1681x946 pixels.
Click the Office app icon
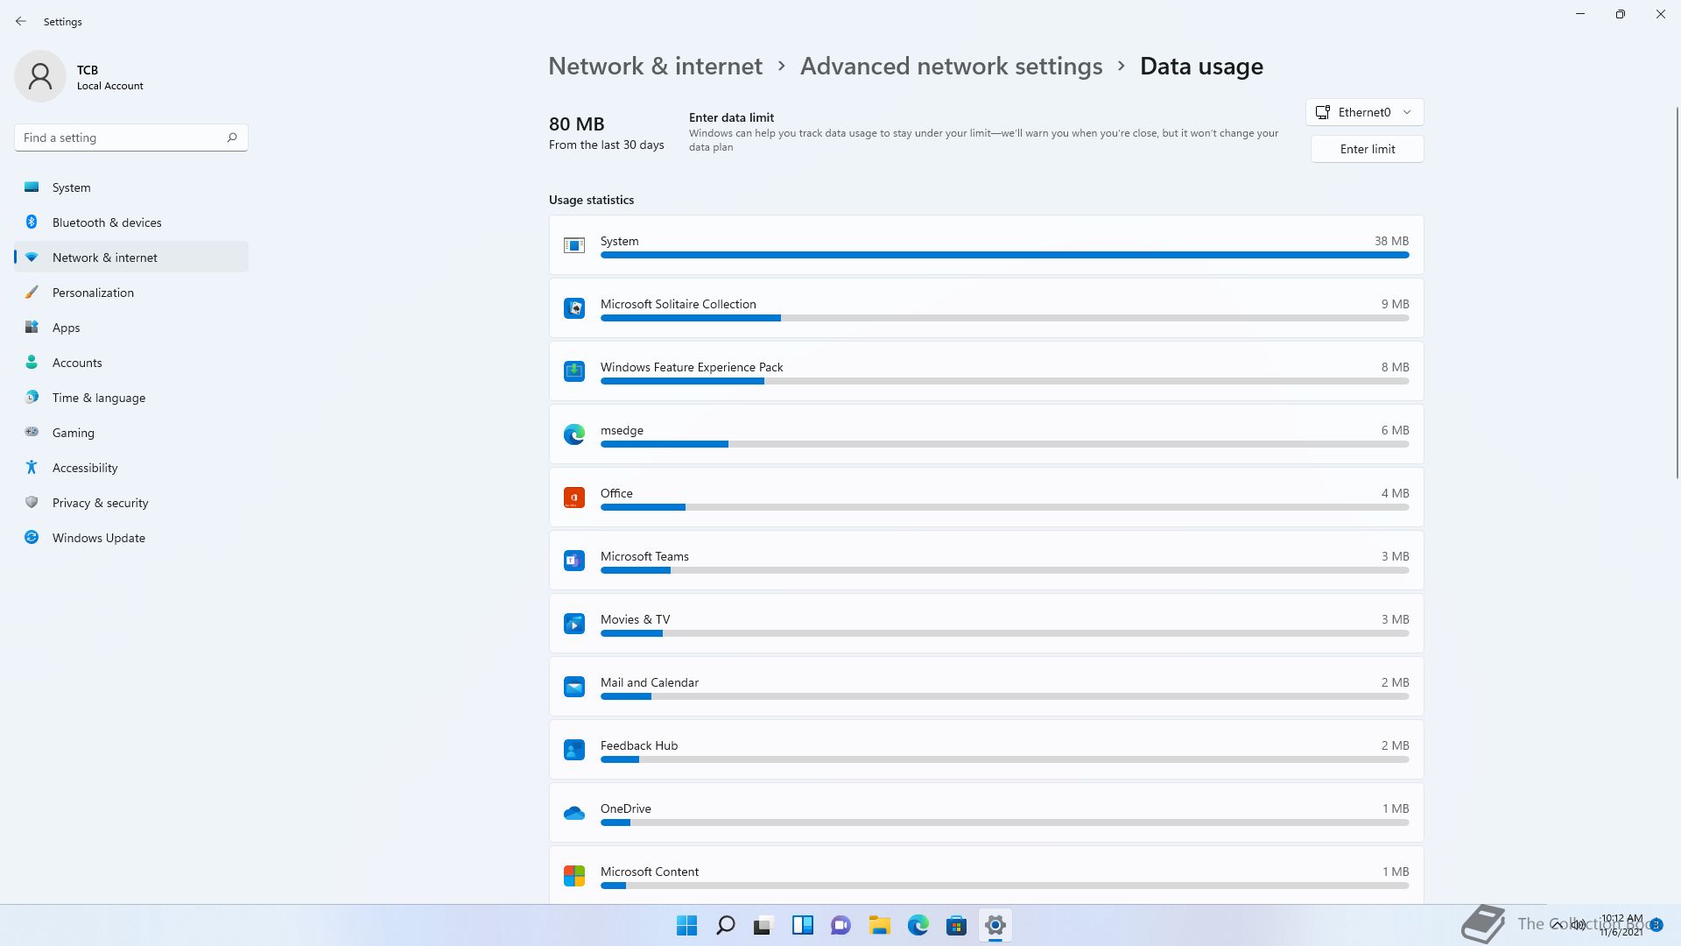tap(574, 498)
